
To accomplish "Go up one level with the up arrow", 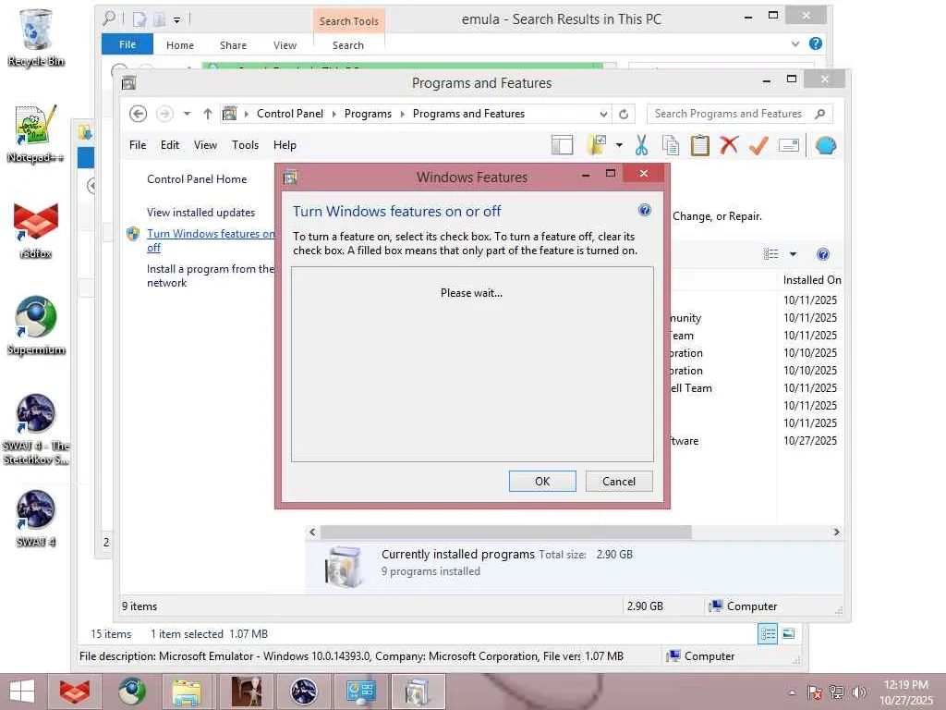I will [x=208, y=114].
